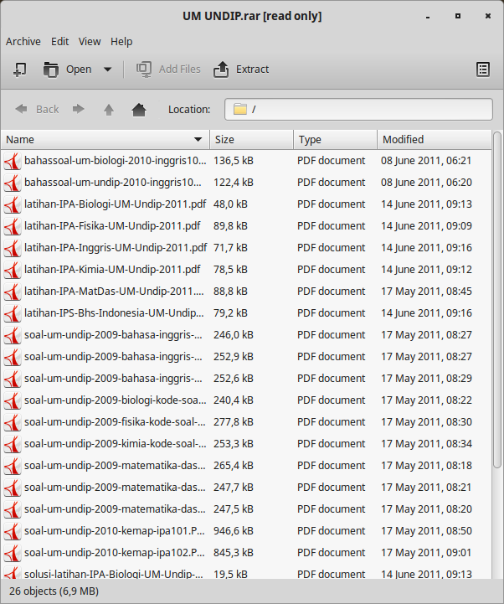Click the Extract button
This screenshot has width=504, height=604.
pyautogui.click(x=241, y=70)
